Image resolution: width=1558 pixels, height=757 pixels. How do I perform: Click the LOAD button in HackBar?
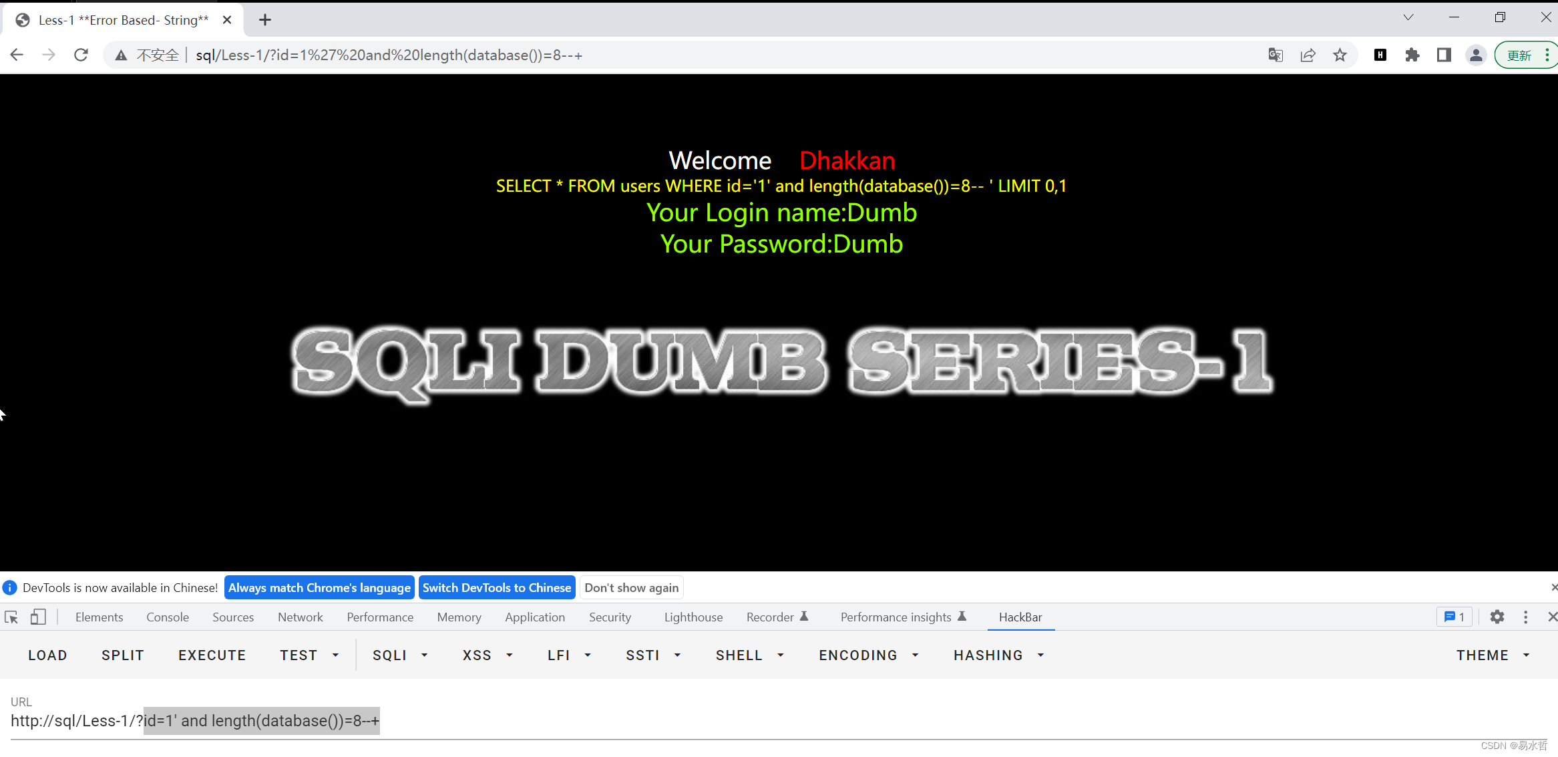click(x=47, y=655)
